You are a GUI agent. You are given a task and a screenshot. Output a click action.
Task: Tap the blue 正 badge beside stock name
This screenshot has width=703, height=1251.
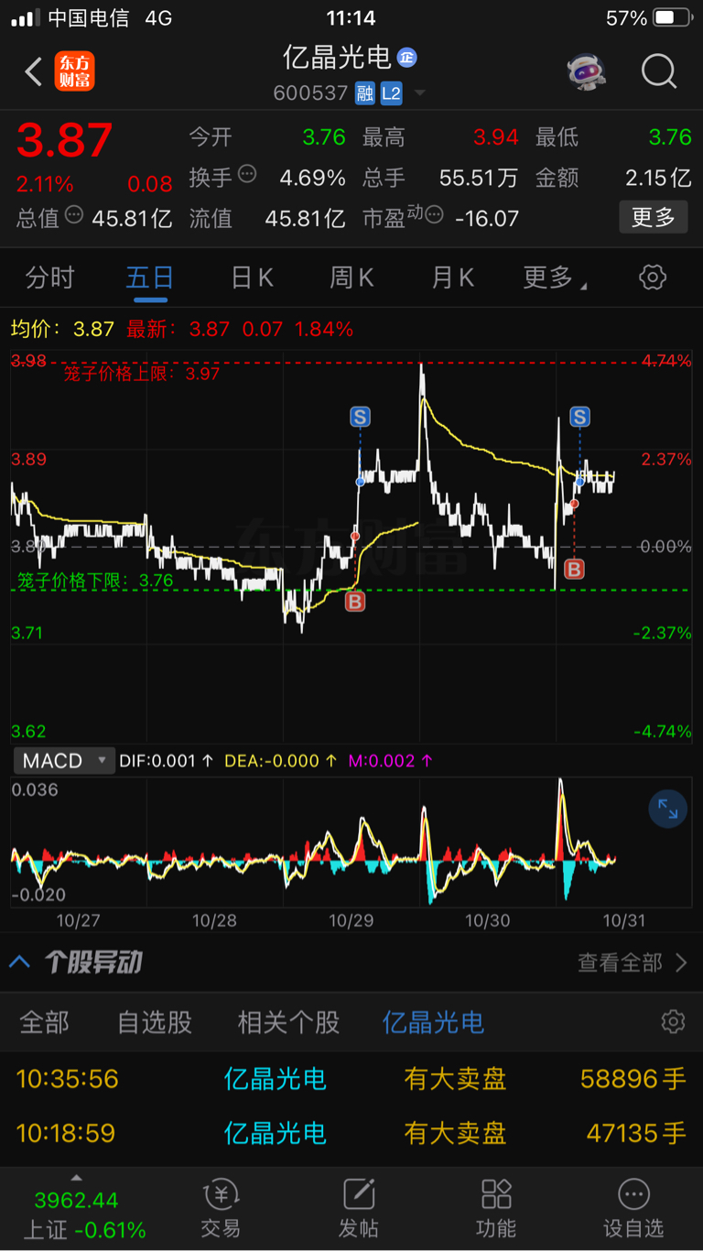406,58
